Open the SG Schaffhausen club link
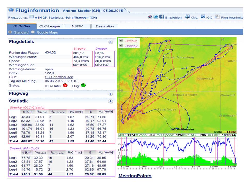The height and width of the screenshot is (186, 248). tap(59, 77)
